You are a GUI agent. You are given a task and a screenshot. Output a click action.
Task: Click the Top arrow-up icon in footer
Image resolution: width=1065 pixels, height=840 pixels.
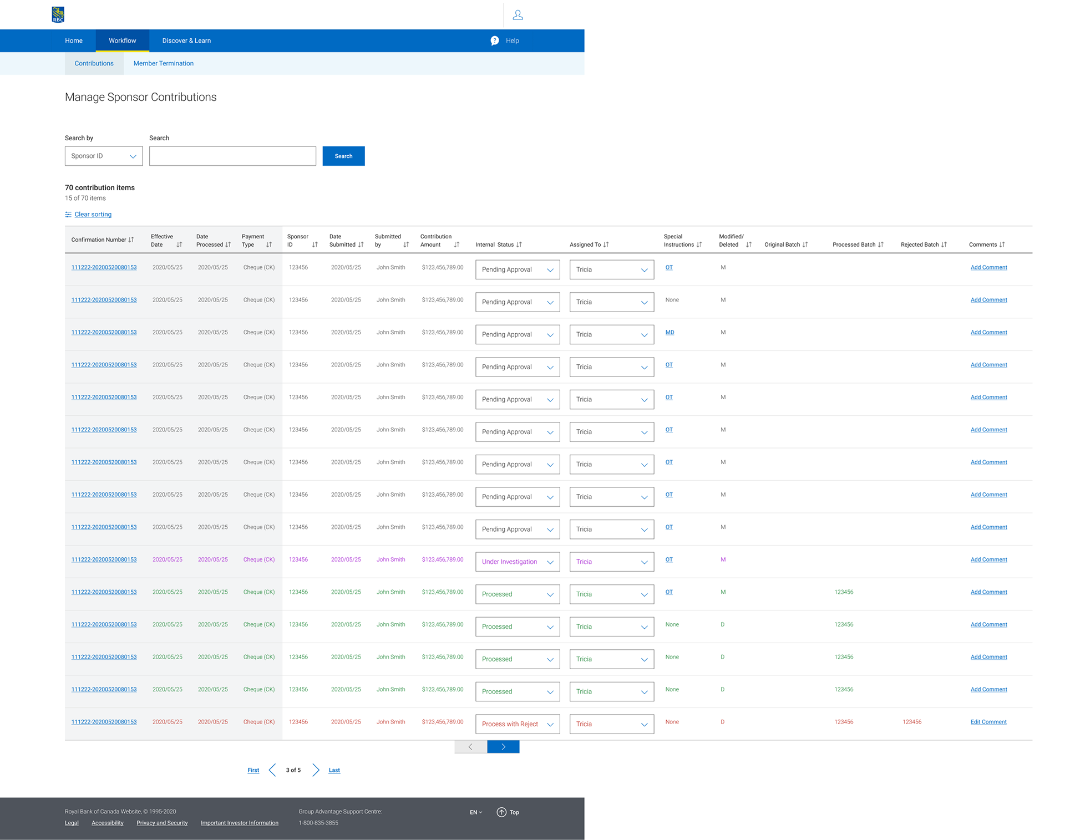[x=501, y=812]
